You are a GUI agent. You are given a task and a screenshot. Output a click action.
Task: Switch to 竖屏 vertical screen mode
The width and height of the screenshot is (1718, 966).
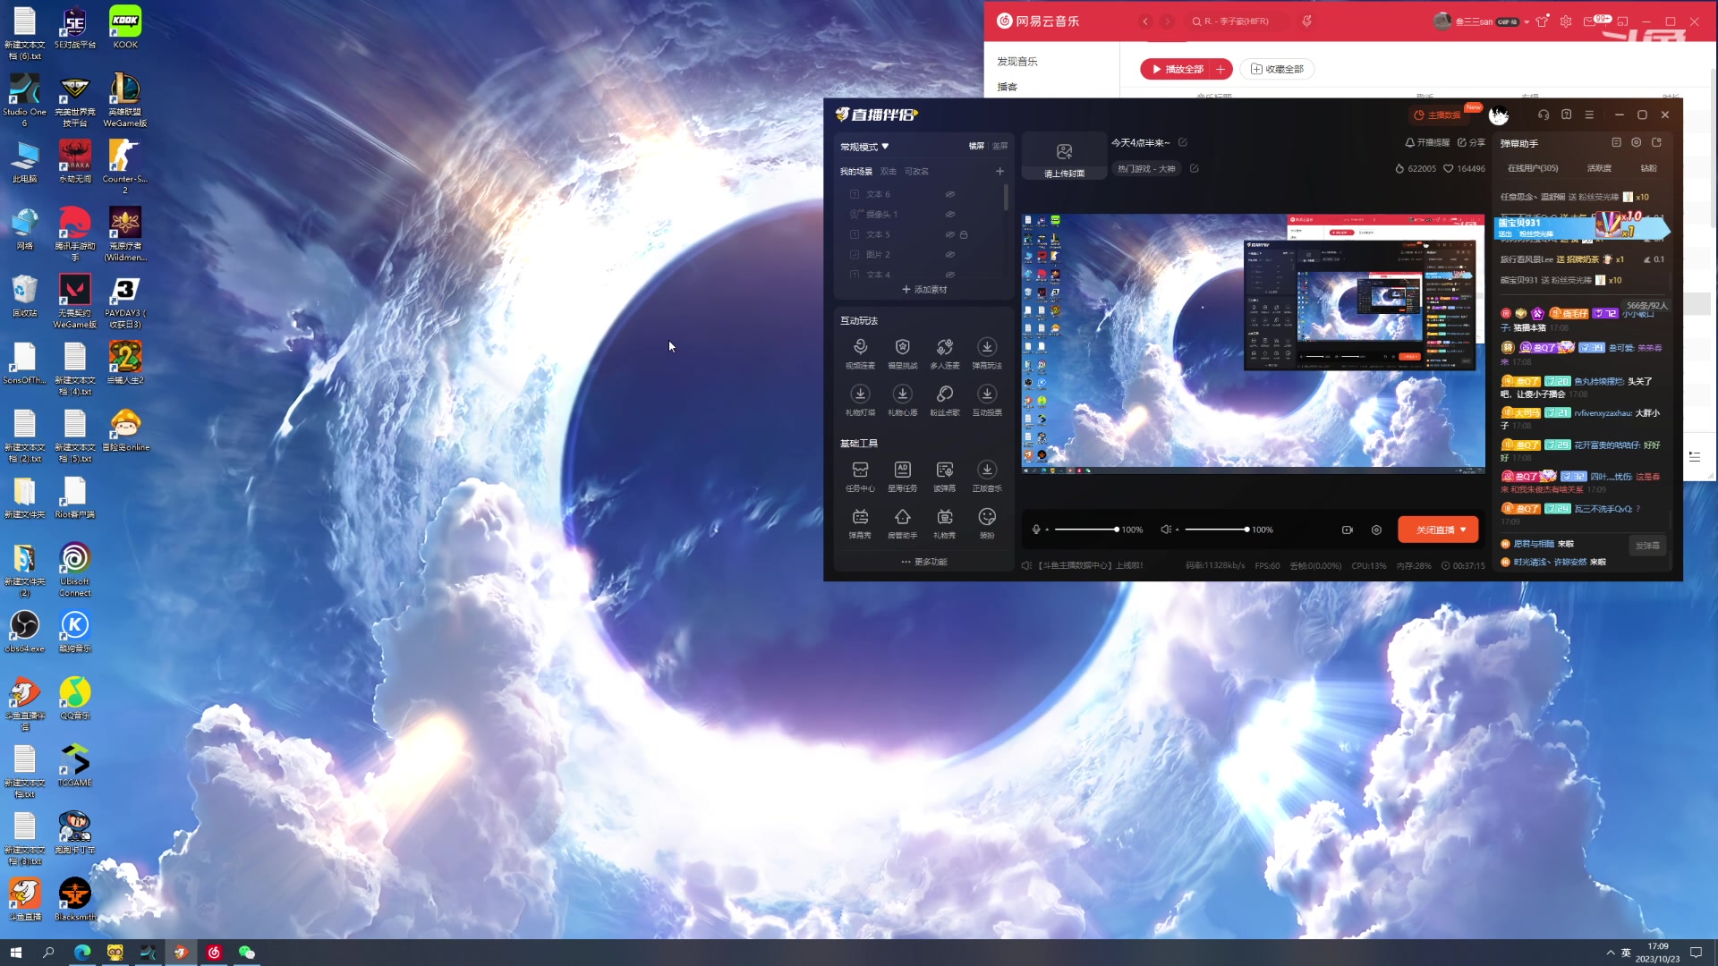[999, 146]
